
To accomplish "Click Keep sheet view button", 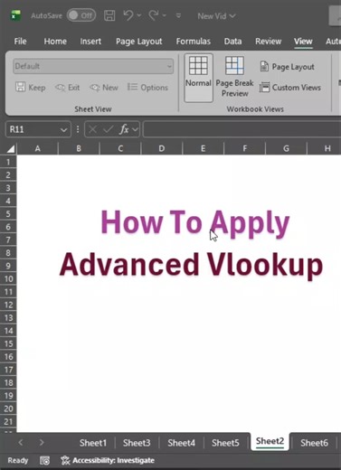I will click(31, 88).
